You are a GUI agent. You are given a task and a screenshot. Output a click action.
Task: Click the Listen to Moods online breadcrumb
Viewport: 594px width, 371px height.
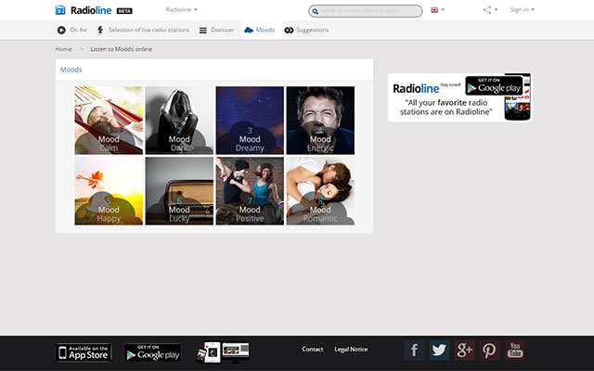click(x=122, y=49)
